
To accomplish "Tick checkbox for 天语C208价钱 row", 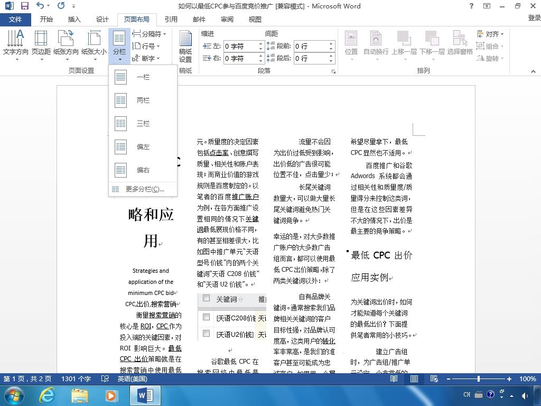I will click(207, 317).
